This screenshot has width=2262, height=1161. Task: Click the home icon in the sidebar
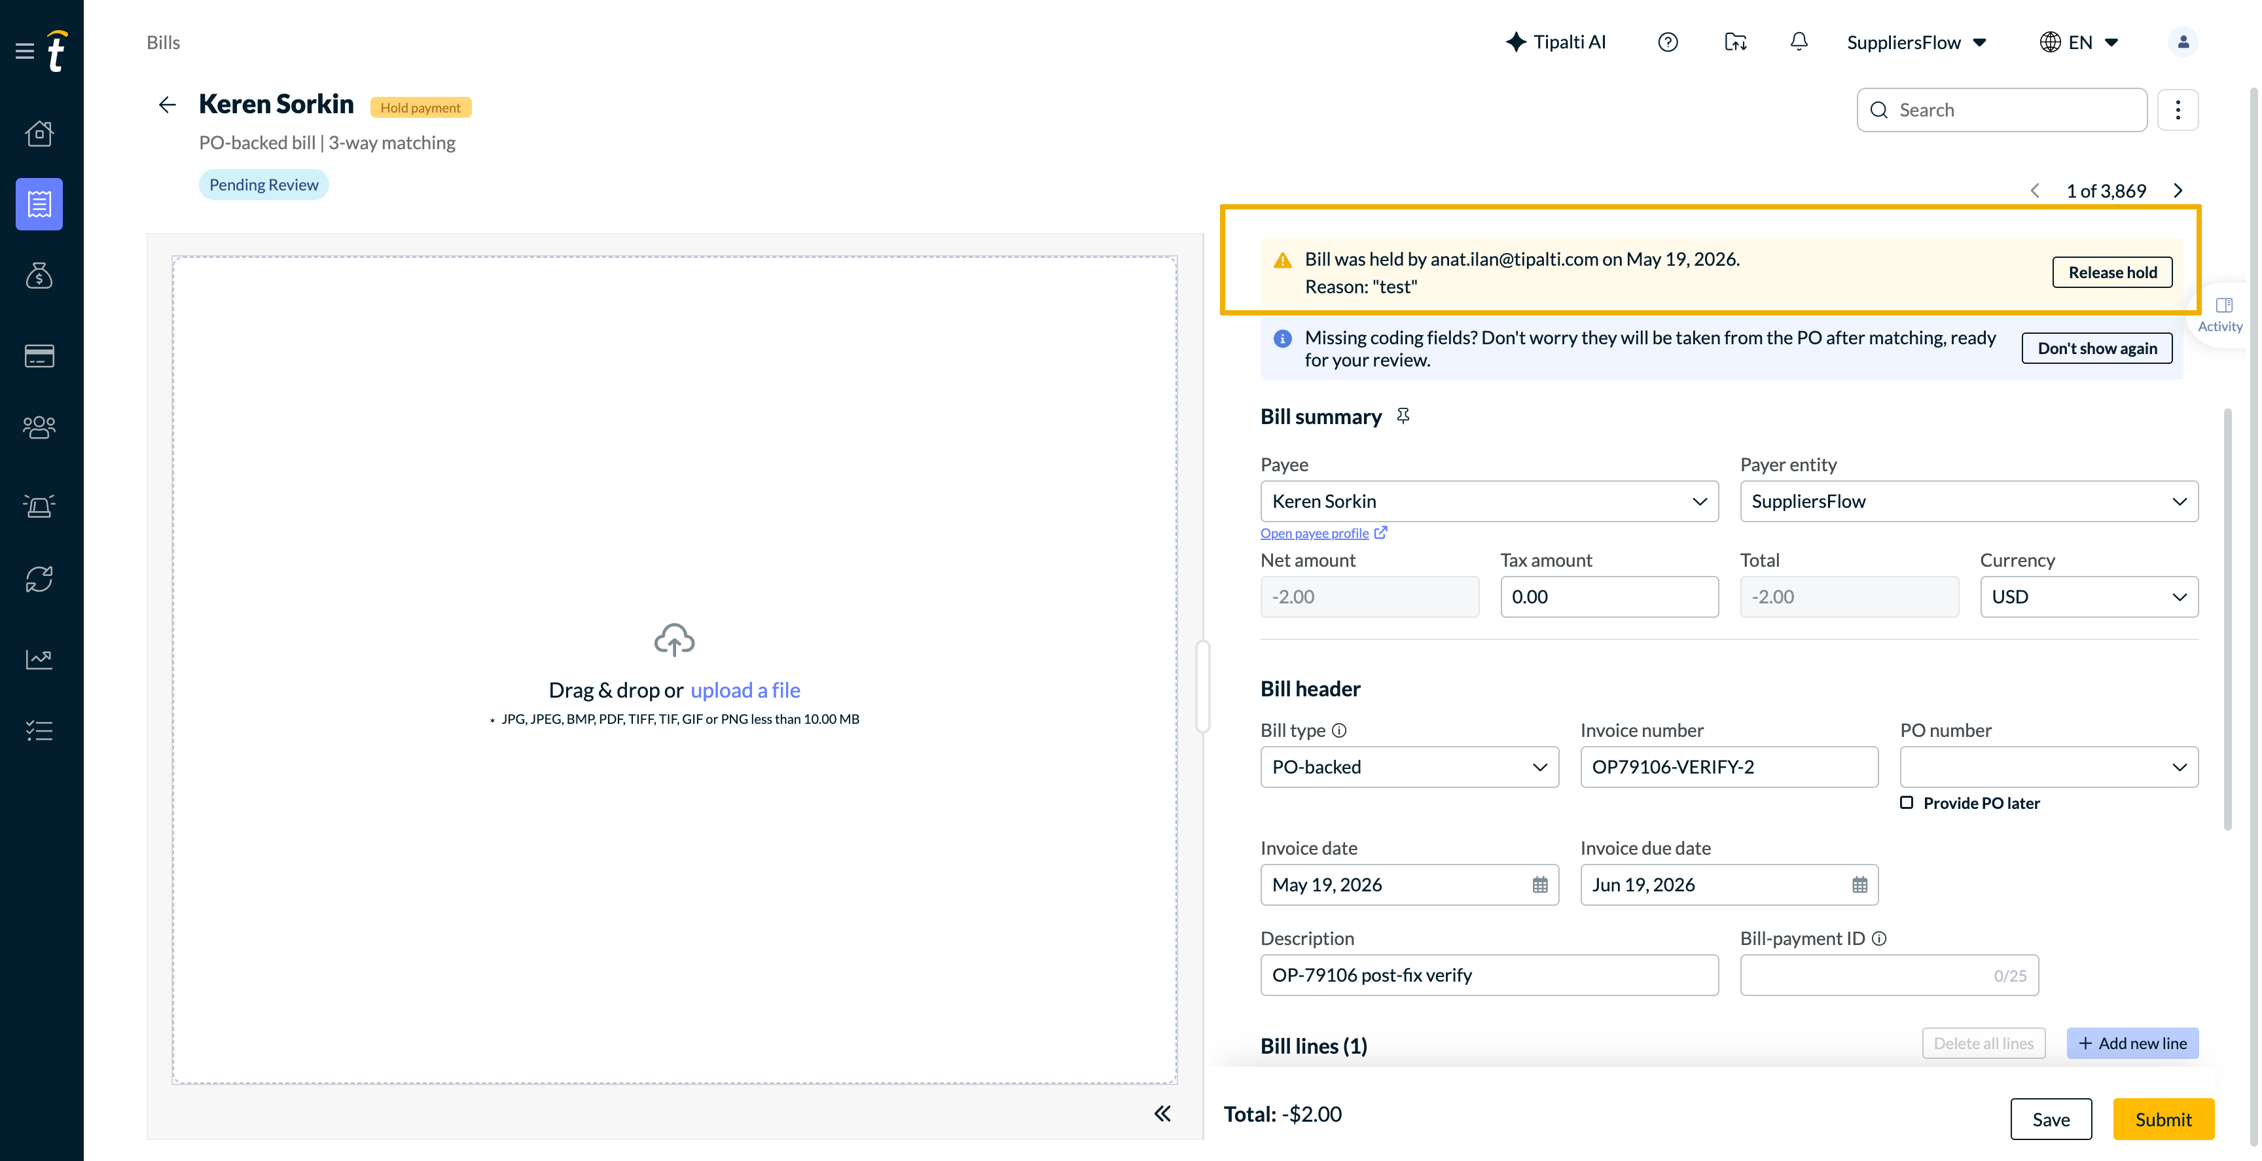tap(39, 133)
